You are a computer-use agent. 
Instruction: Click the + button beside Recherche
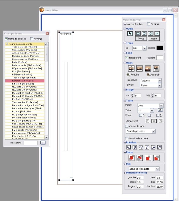tap(43, 143)
